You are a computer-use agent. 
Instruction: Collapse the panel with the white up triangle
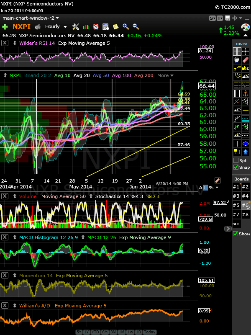tap(246, 35)
